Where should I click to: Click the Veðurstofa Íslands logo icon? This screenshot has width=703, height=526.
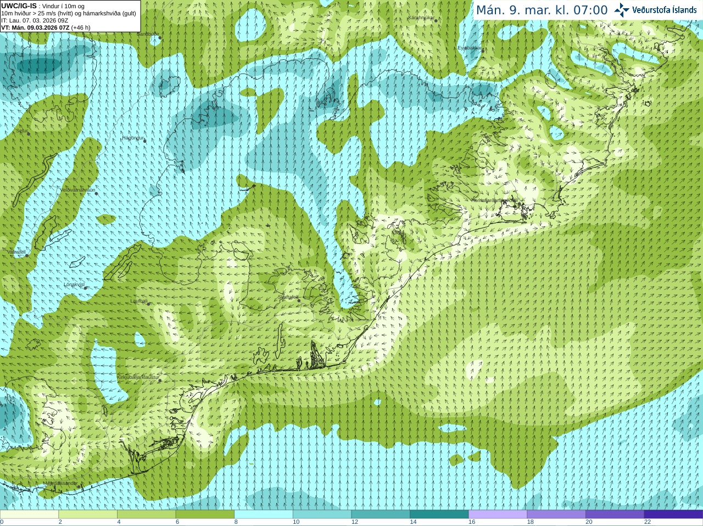tap(621, 10)
